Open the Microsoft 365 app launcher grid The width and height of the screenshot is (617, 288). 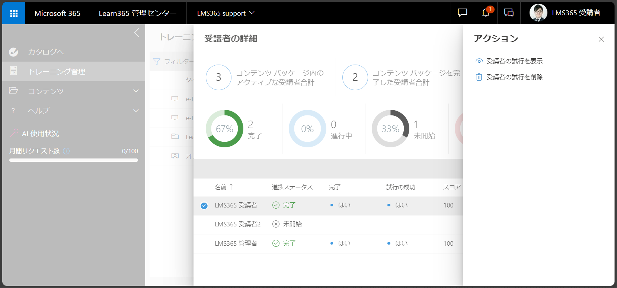point(14,13)
